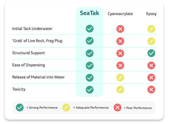Click the yellow Adequate Performance legend icon
The height and width of the screenshot is (124, 169).
click(66, 108)
